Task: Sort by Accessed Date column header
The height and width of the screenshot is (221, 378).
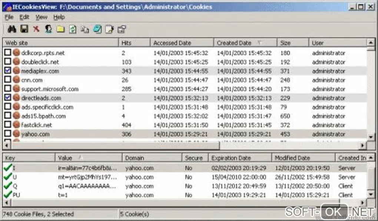Action: click(182, 43)
